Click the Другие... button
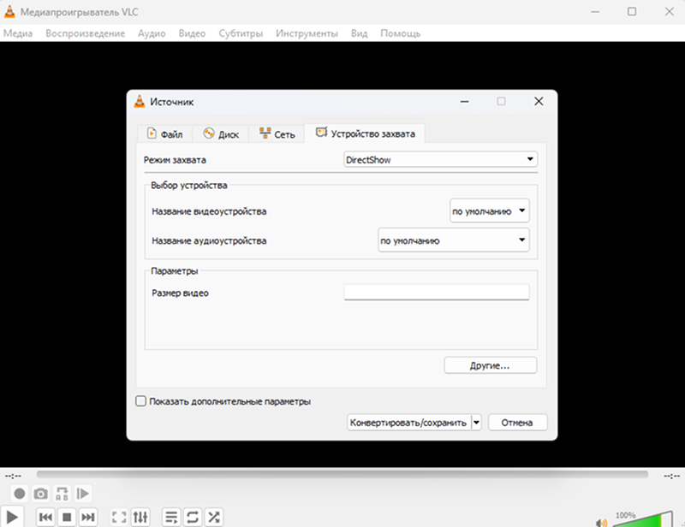 (490, 365)
